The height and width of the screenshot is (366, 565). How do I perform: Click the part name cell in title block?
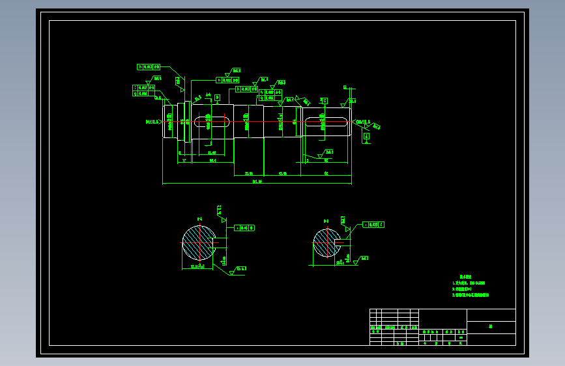click(x=491, y=327)
